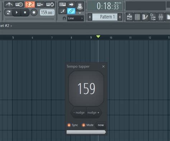Click the Play button

[16, 12]
